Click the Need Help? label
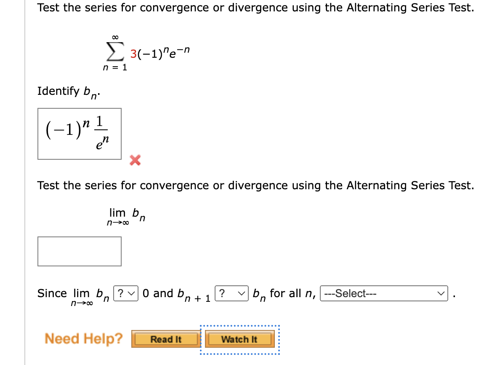The width and height of the screenshot is (484, 365). pos(83,338)
